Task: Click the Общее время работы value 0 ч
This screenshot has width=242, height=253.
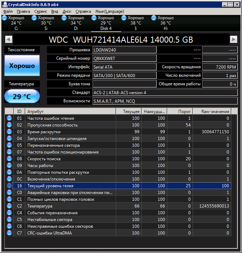Action: 220,84
